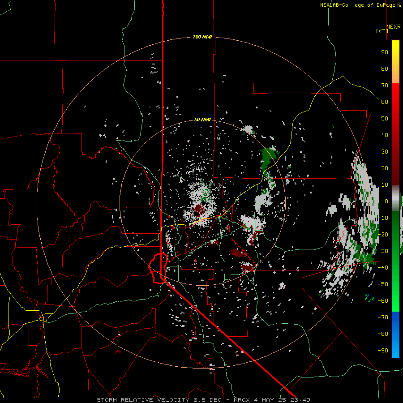Click the 0 value on the velocity scale
403x403 pixels.
[386, 201]
